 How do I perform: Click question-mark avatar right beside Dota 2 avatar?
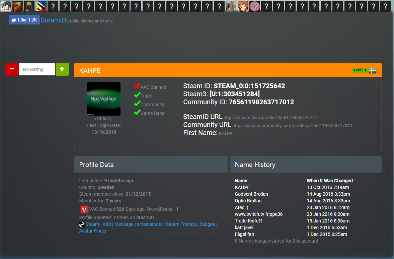[x=53, y=6]
